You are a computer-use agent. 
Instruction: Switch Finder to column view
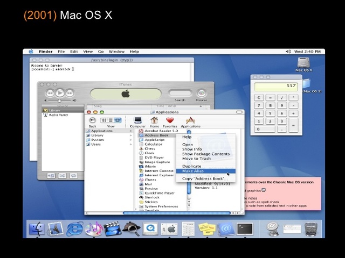click(x=118, y=120)
